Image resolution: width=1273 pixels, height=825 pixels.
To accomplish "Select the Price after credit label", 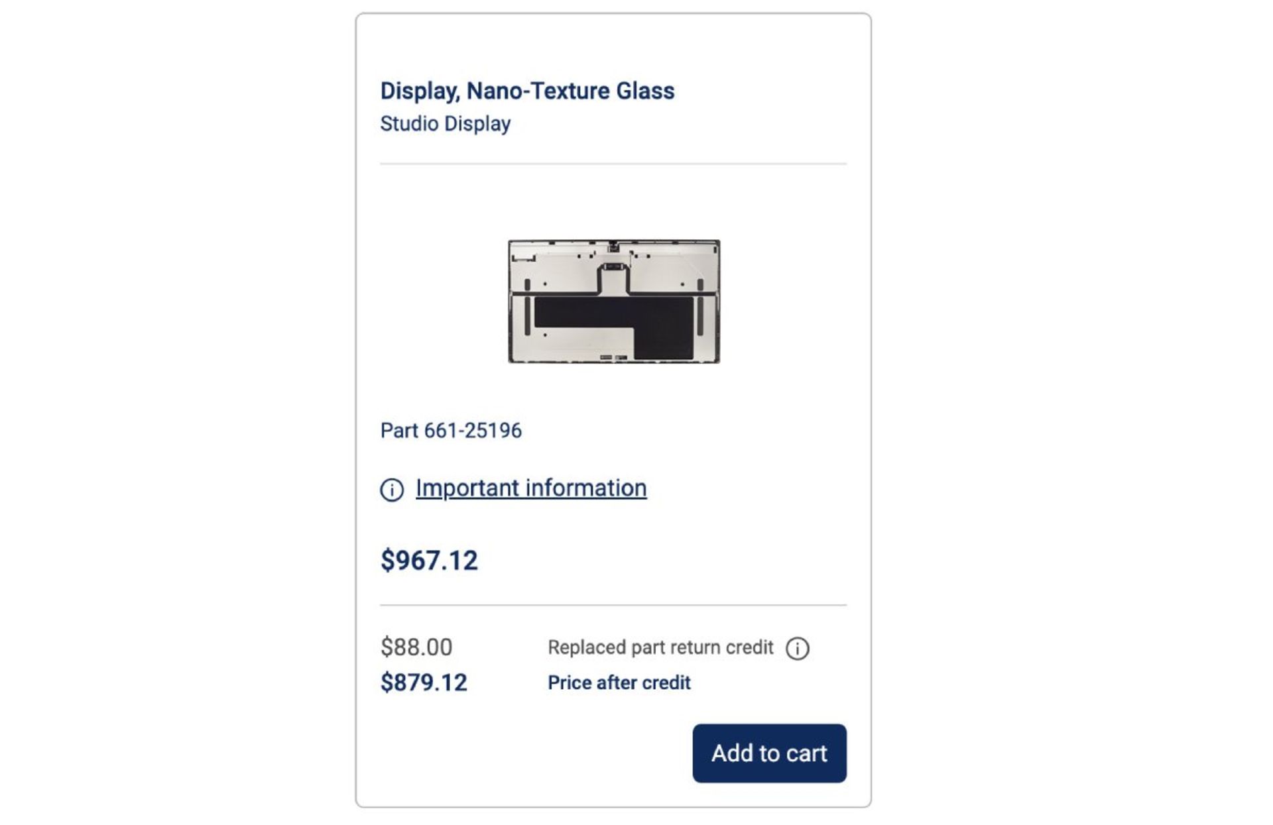I will [x=619, y=682].
